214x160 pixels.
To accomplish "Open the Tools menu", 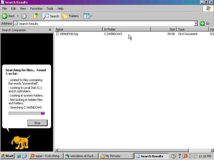I will click(x=50, y=9).
